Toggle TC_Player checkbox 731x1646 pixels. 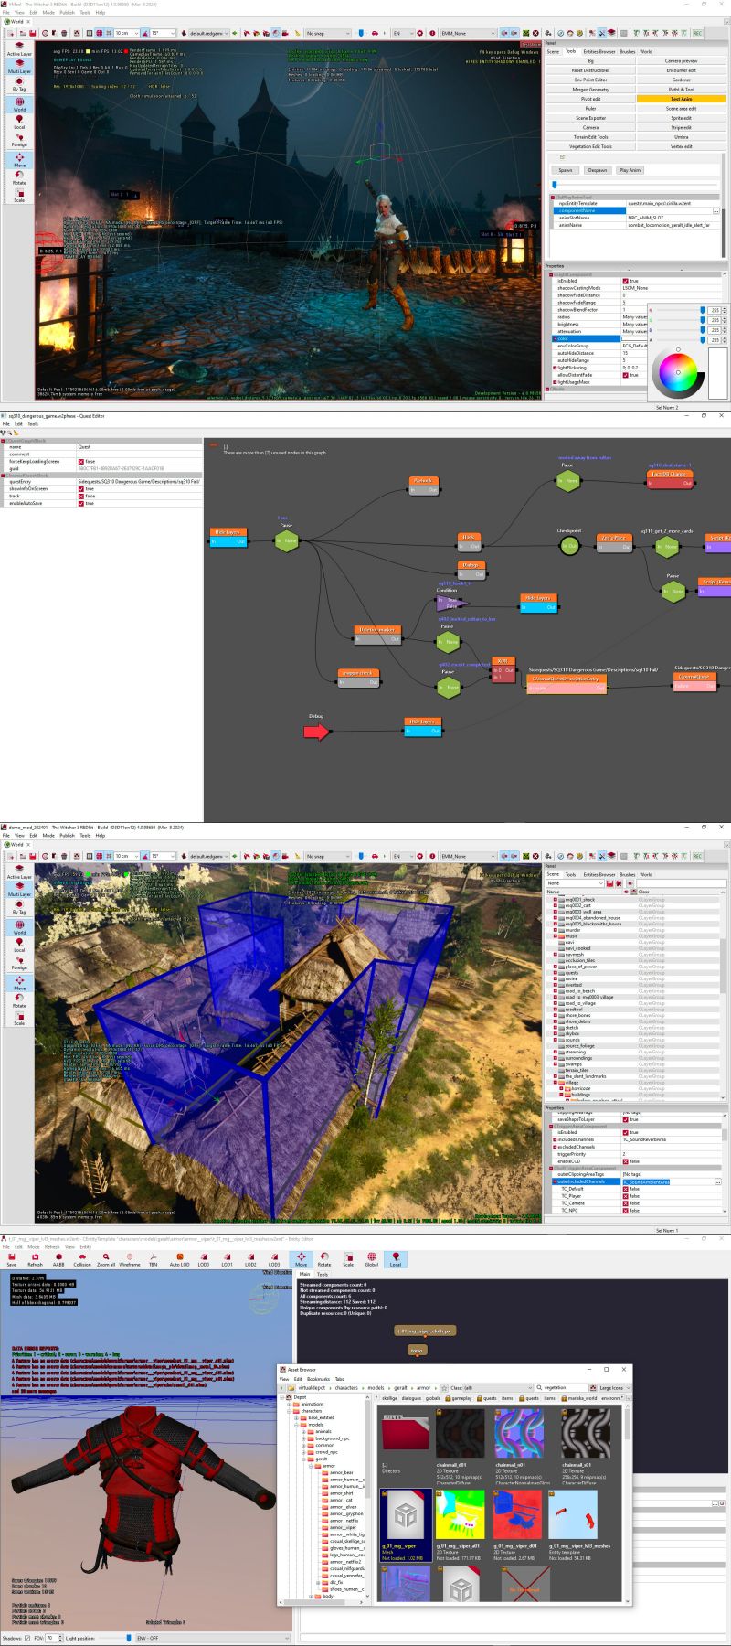625,1196
